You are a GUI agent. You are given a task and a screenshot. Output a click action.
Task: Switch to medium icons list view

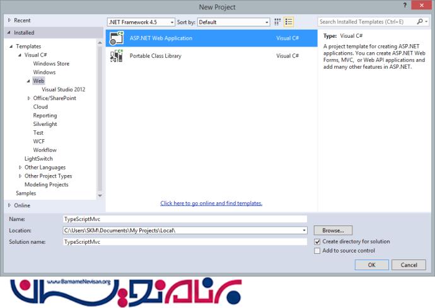tap(289, 21)
